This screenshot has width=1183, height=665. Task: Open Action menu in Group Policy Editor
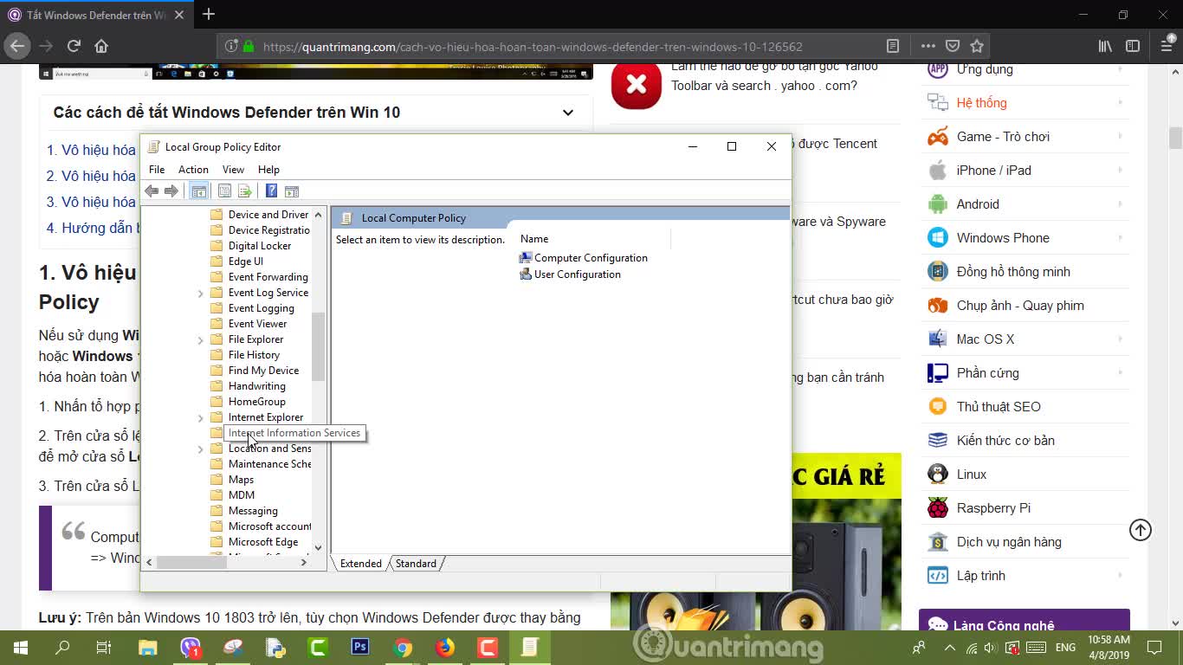193,170
